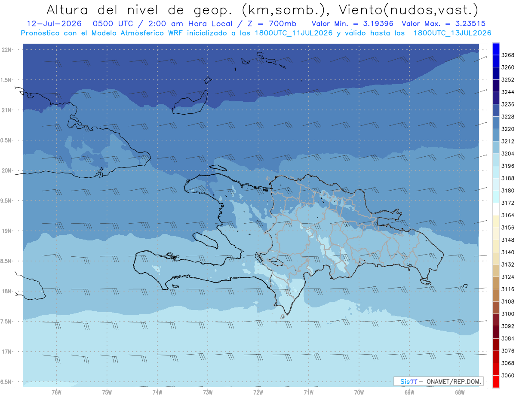Click colorbar label 3084

[x=508, y=339]
